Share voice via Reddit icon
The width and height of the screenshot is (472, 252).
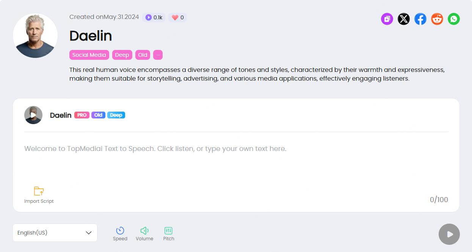point(437,19)
